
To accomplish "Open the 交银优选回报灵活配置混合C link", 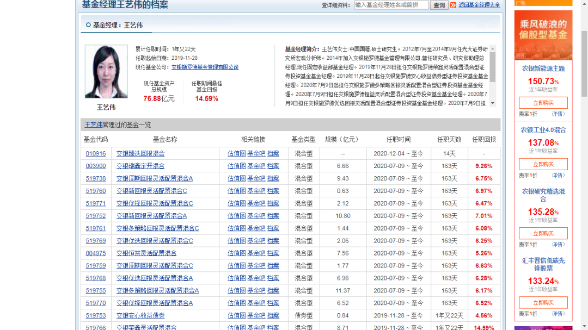I will point(155,241).
